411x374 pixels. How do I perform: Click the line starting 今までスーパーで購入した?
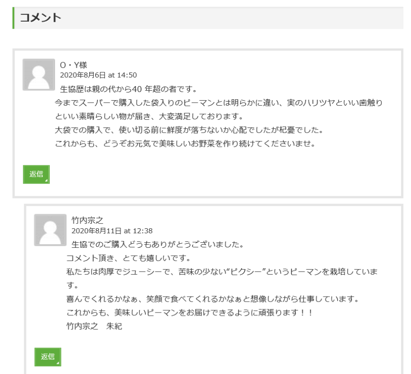(218, 103)
